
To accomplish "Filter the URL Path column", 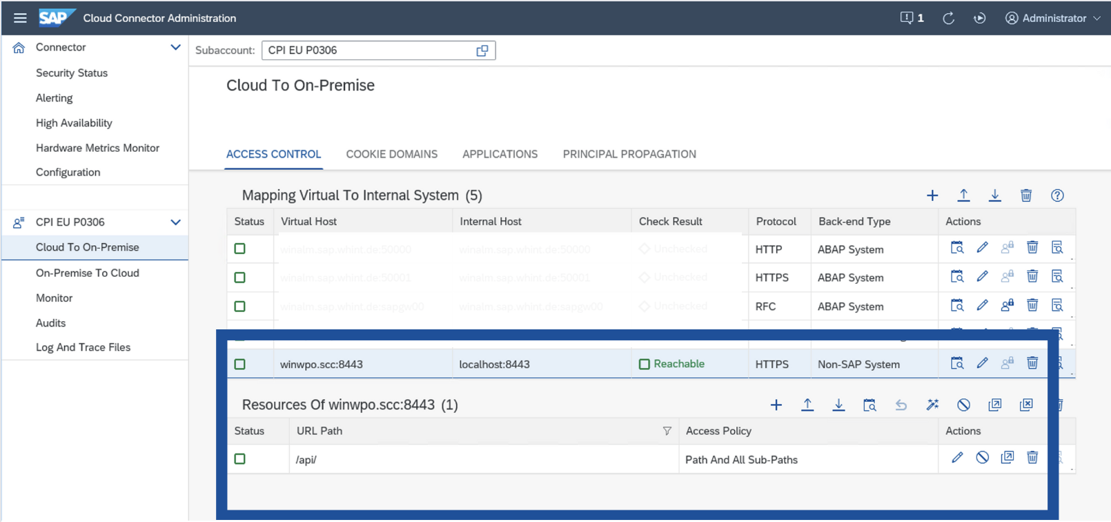I will pos(667,431).
